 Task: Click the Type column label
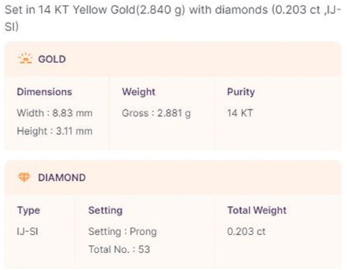29,211
